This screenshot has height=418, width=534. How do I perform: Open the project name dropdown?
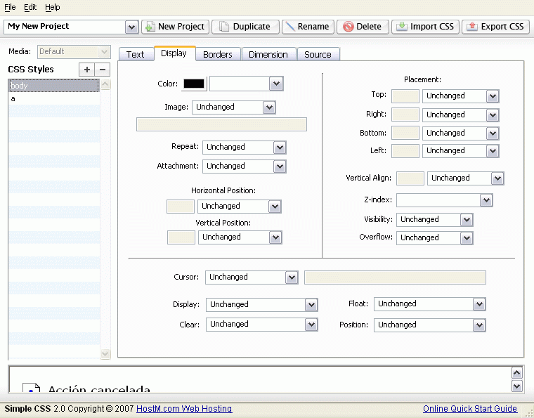131,27
